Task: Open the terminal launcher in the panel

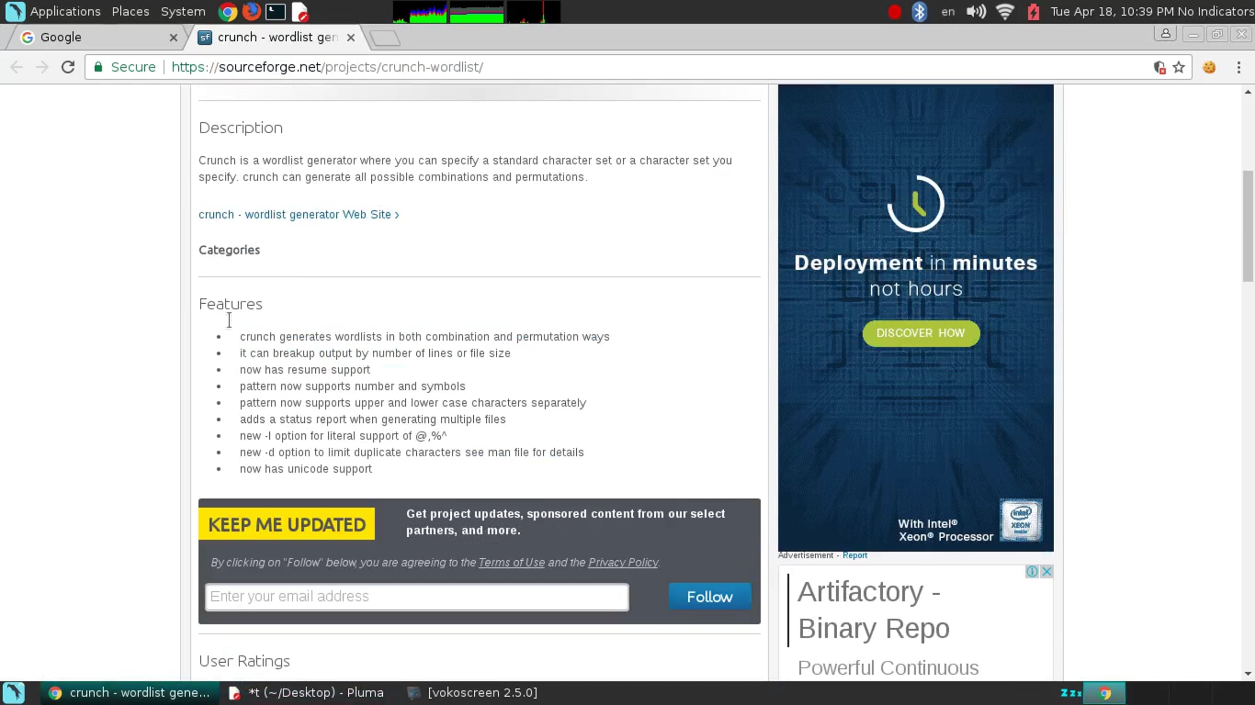Action: coord(276,11)
